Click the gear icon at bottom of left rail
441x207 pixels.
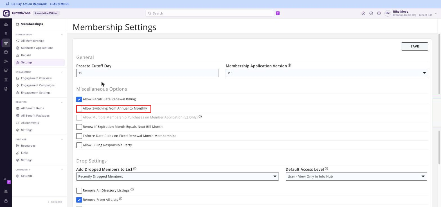pyautogui.click(x=6, y=192)
